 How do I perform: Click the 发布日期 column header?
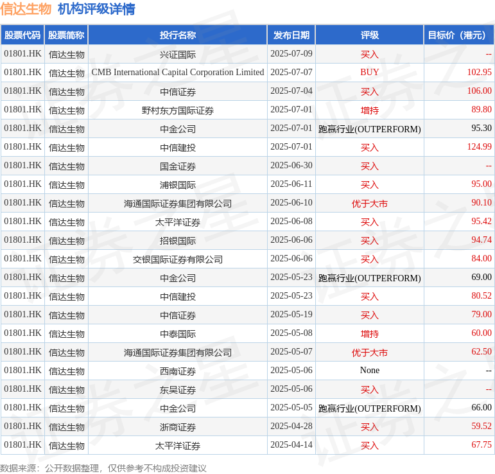[291, 35]
